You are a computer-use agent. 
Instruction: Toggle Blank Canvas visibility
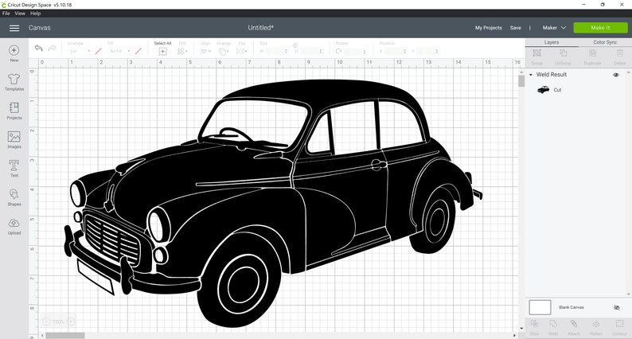617,307
